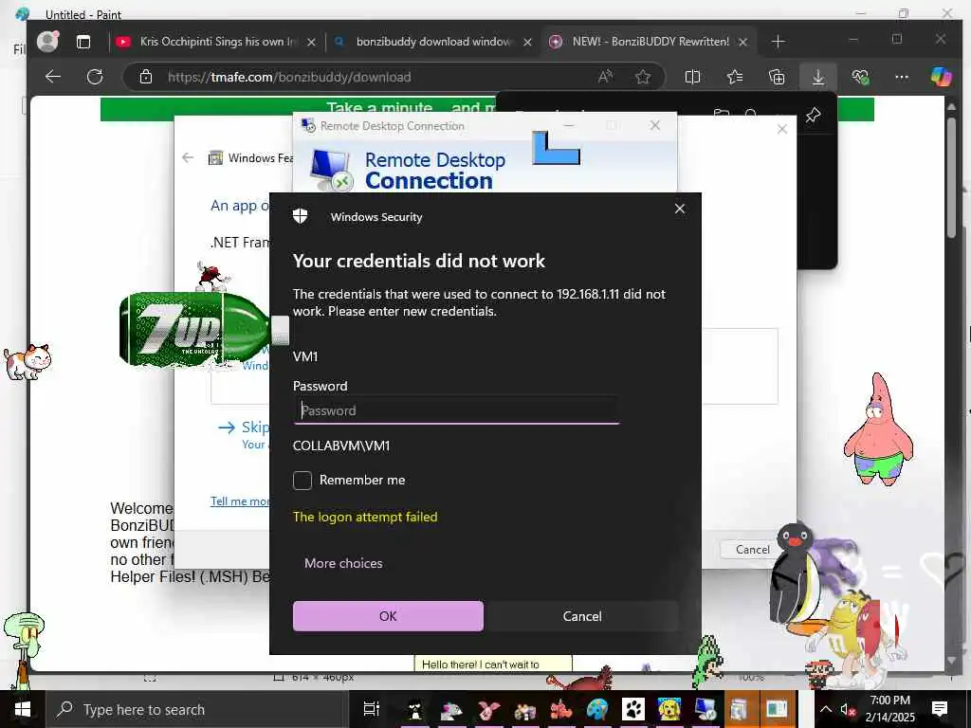Click the Password input field
The width and height of the screenshot is (971, 728).
[x=456, y=410]
